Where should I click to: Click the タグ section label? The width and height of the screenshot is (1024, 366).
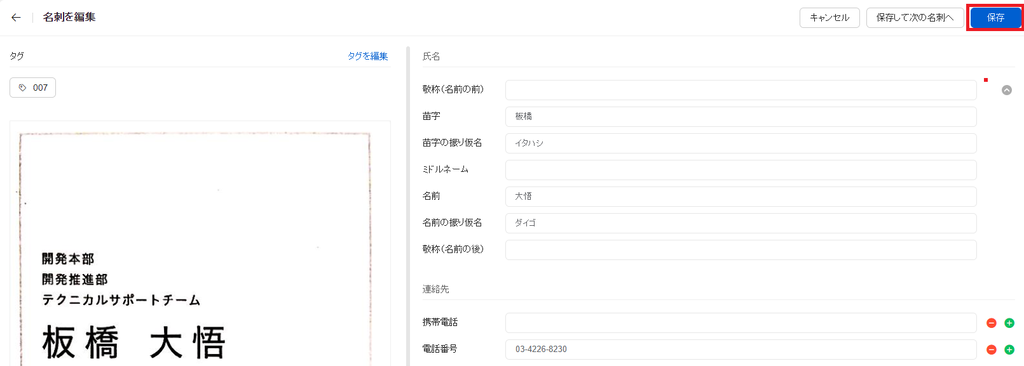point(17,56)
